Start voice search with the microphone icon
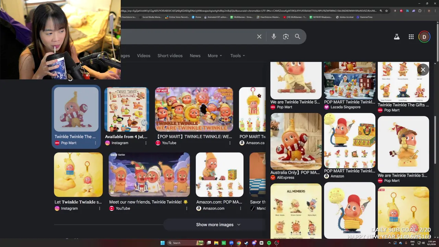The height and width of the screenshot is (247, 439). coord(274,37)
